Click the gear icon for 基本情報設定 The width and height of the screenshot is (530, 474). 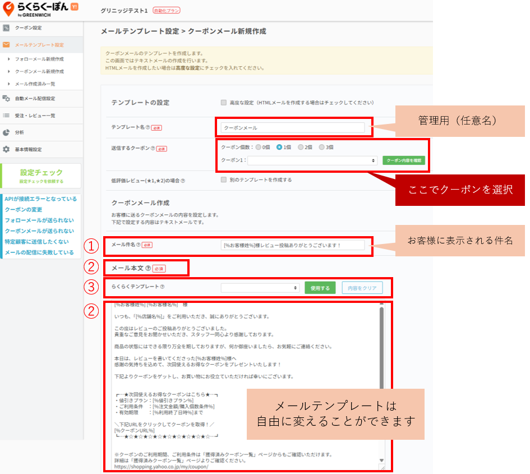[6, 150]
